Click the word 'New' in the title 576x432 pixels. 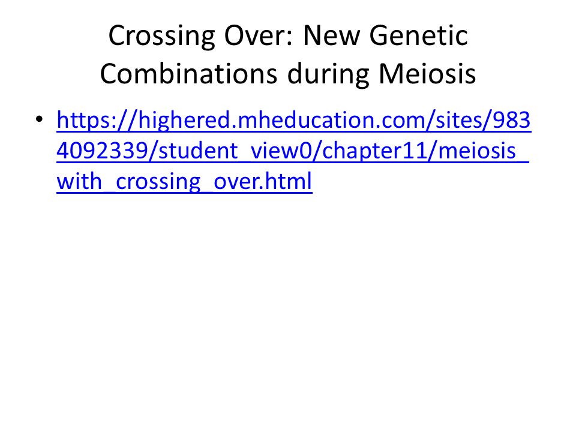point(331,35)
